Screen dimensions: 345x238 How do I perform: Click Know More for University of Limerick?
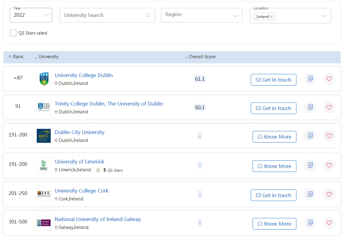tap(274, 166)
